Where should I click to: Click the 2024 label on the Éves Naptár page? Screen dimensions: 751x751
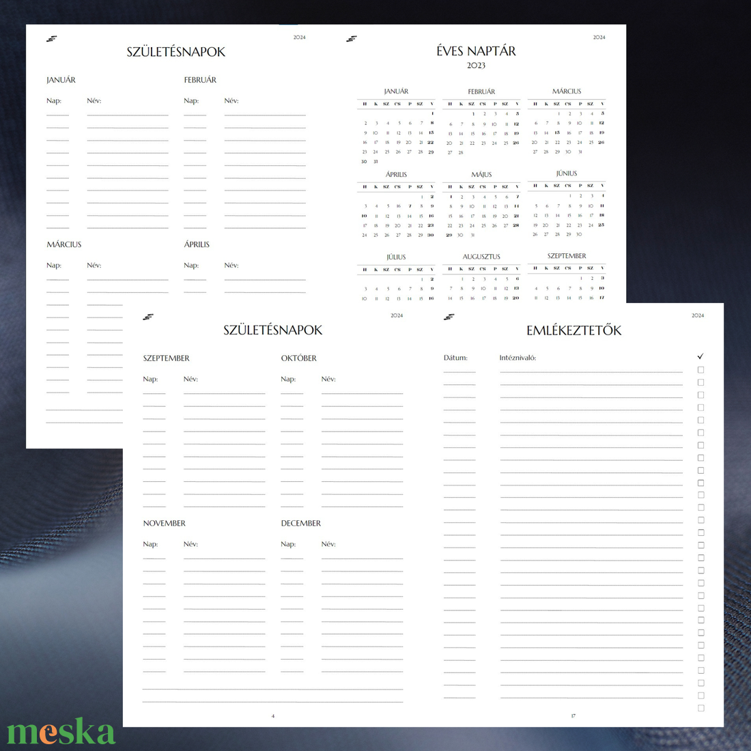tap(599, 38)
